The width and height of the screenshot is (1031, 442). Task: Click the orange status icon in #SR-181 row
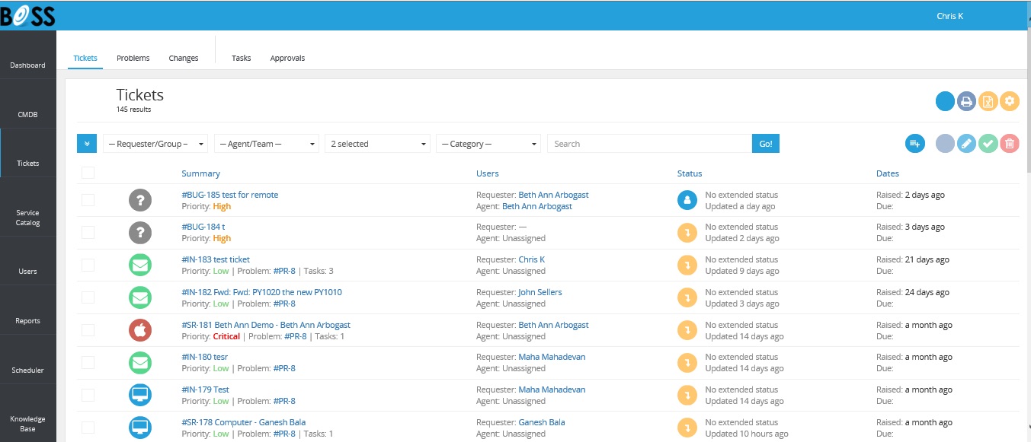click(x=688, y=330)
